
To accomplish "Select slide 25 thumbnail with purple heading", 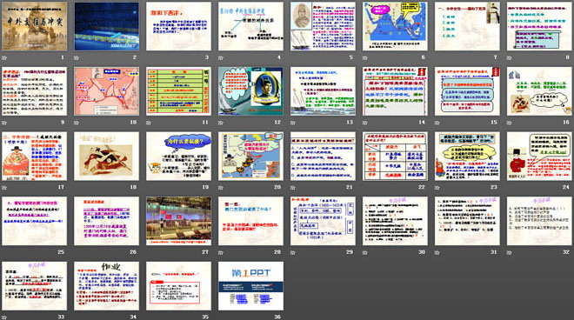I will click(35, 221).
